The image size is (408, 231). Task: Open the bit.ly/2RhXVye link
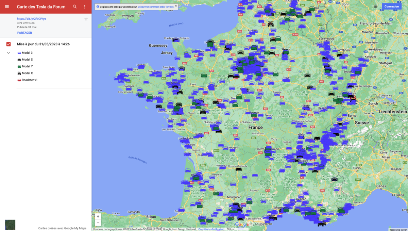point(31,19)
